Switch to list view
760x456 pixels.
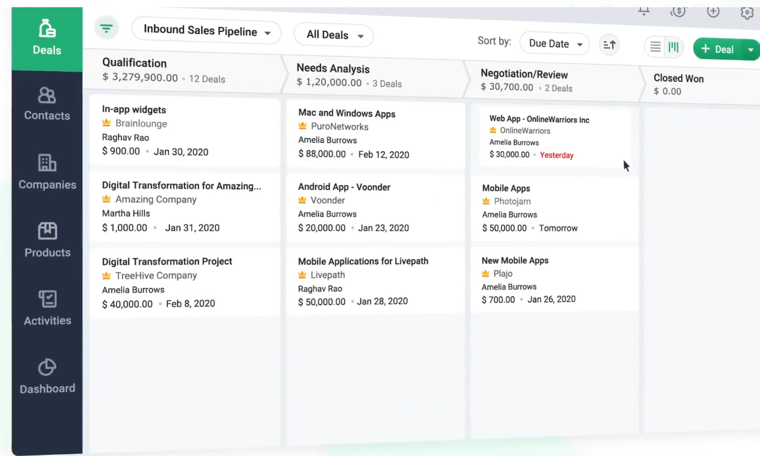(656, 47)
